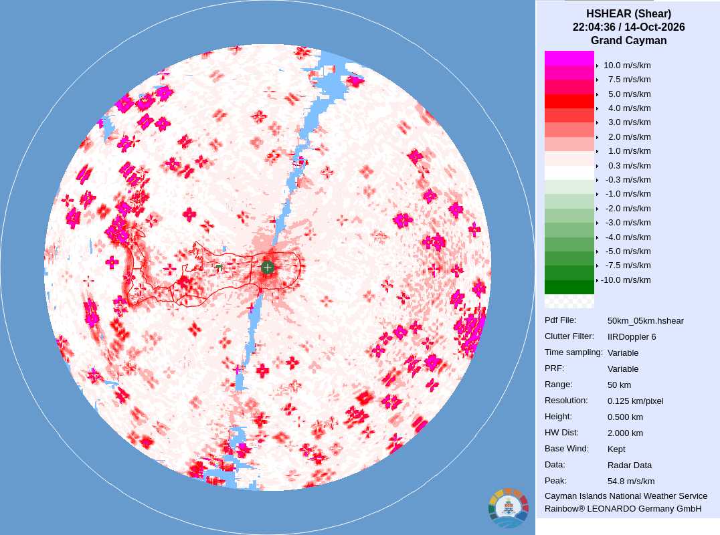Click the -10.0 m/s/km dark green swatch
This screenshot has height=535, width=720.
(569, 287)
